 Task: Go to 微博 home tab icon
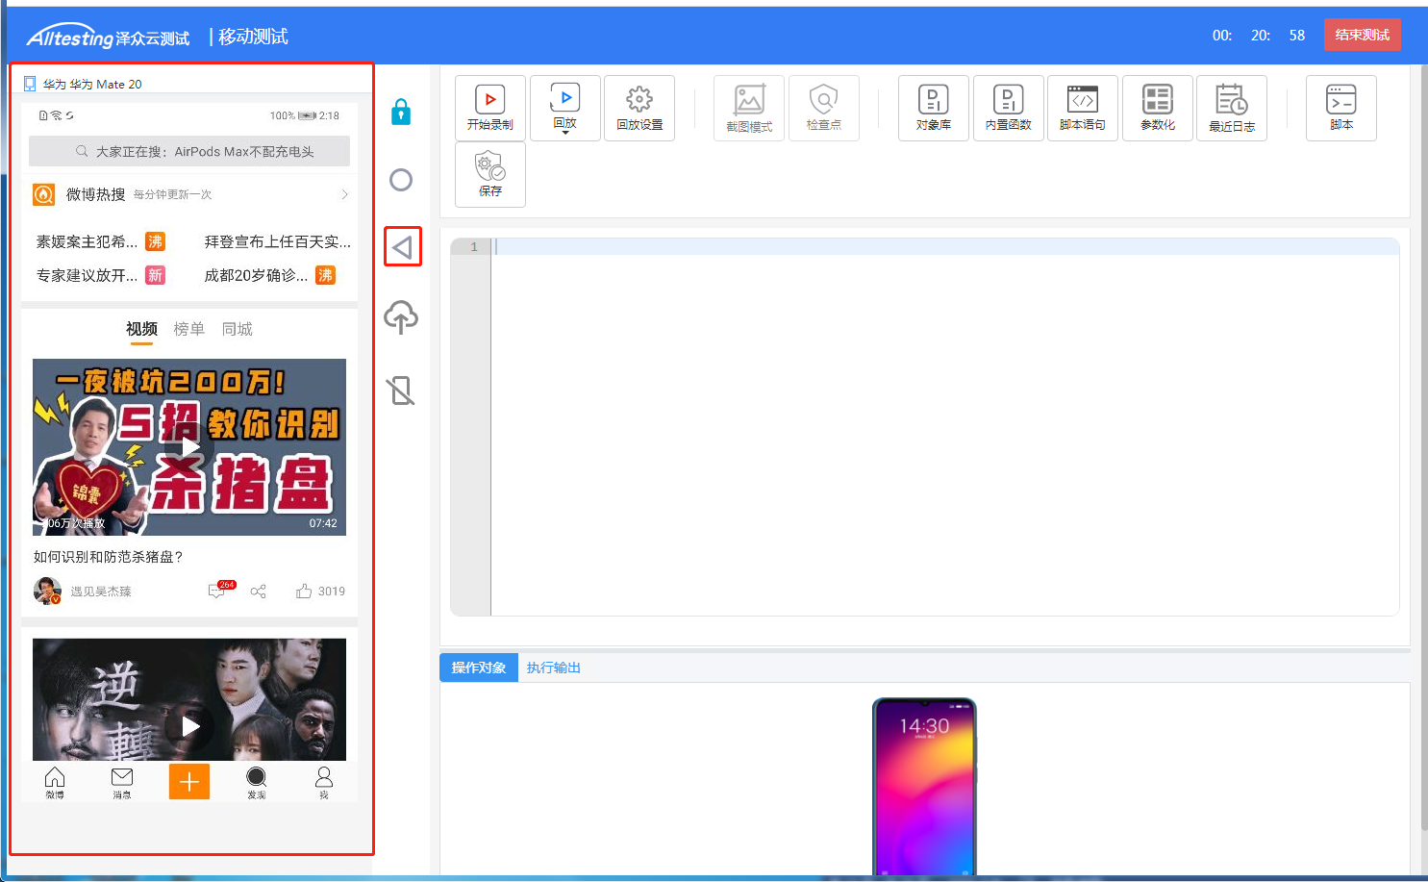tap(55, 782)
